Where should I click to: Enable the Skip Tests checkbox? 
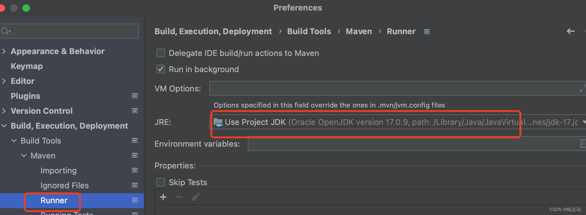point(161,182)
